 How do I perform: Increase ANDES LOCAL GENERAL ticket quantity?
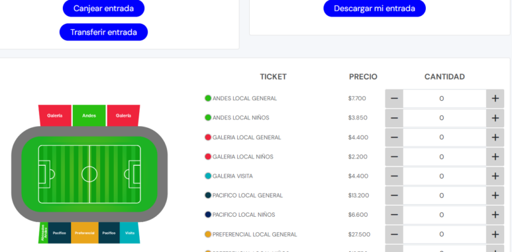495,98
